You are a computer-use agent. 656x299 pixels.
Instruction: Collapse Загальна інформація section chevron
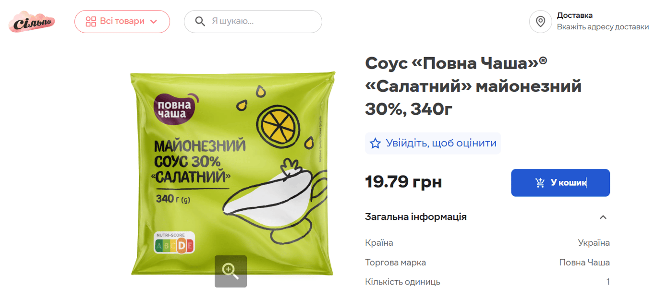603,217
